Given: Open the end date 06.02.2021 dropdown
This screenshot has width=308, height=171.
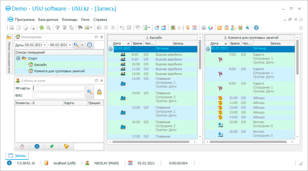Looking at the screenshot, I should pos(70,45).
